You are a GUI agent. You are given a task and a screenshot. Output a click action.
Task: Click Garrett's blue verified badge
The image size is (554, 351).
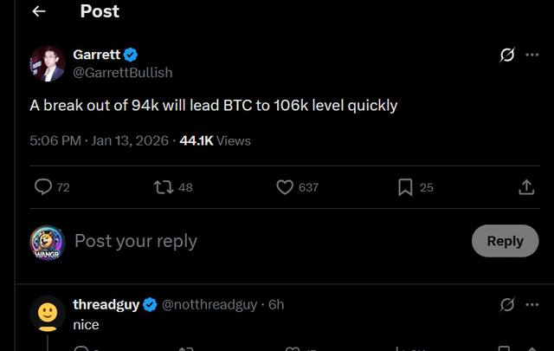(x=130, y=55)
